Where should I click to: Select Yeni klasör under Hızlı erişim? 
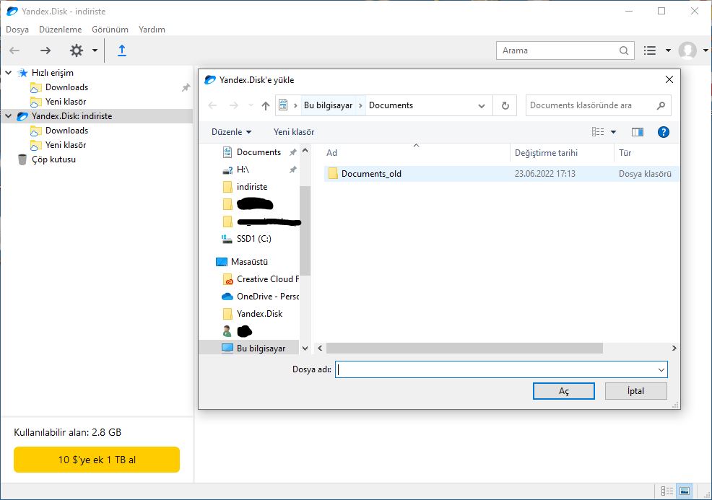pyautogui.click(x=66, y=102)
